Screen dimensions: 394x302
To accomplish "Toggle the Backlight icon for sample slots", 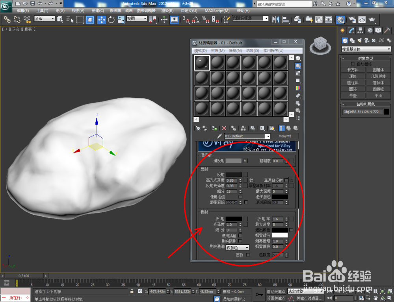I will click(x=298, y=66).
